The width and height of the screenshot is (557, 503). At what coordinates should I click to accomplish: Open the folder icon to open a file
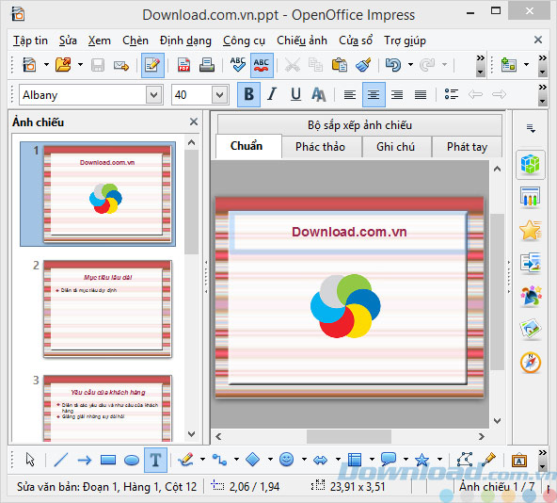tap(63, 65)
